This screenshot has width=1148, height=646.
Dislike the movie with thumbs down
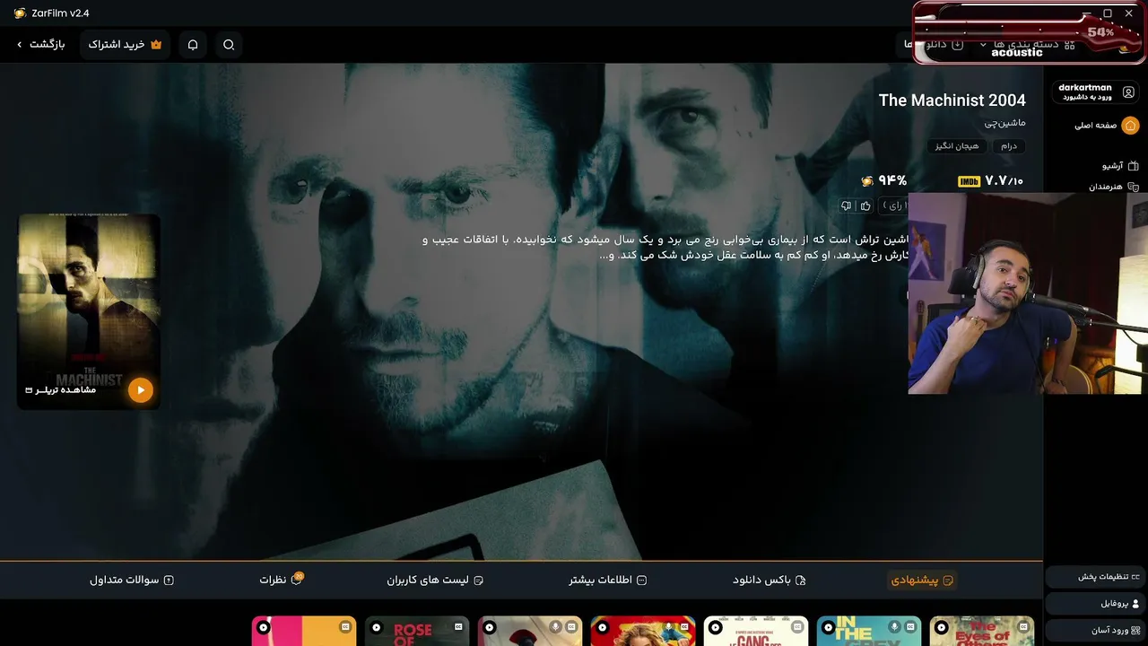pos(846,205)
